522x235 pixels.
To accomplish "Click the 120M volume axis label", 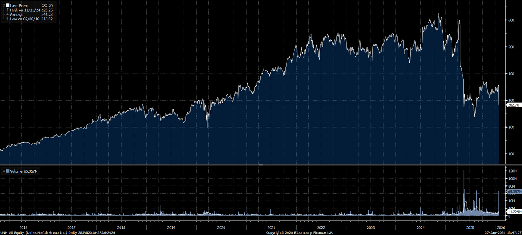I will point(512,171).
